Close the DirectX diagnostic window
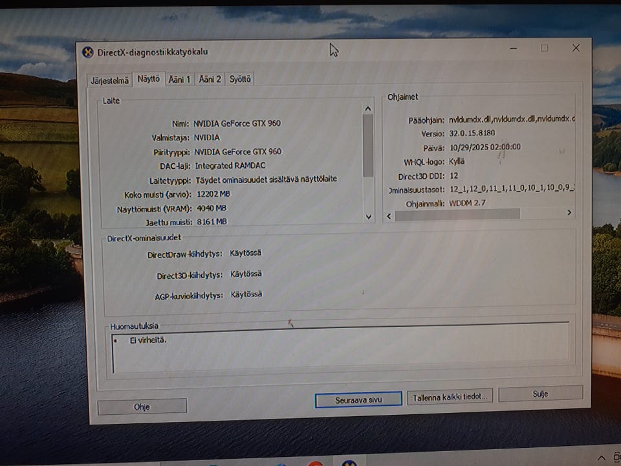The width and height of the screenshot is (621, 466). 576,47
